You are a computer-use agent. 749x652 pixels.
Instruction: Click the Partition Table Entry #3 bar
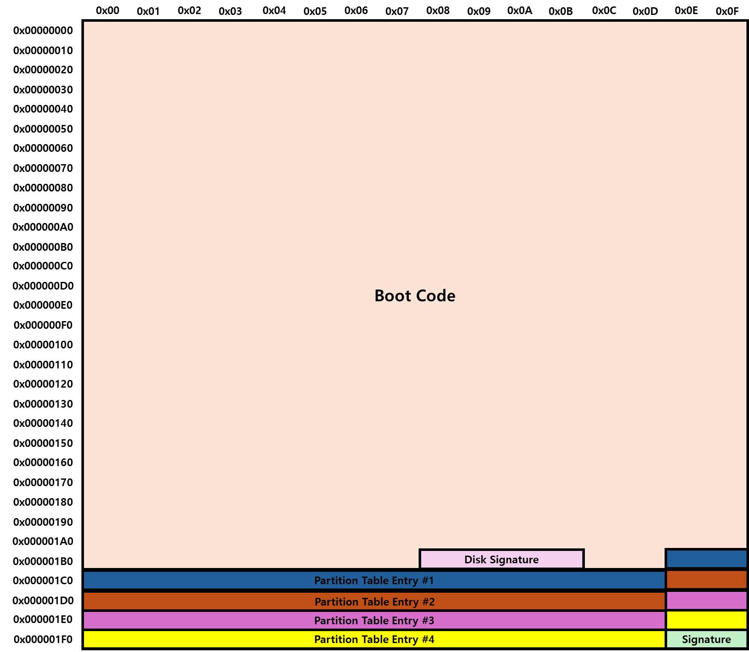pyautogui.click(x=374, y=620)
